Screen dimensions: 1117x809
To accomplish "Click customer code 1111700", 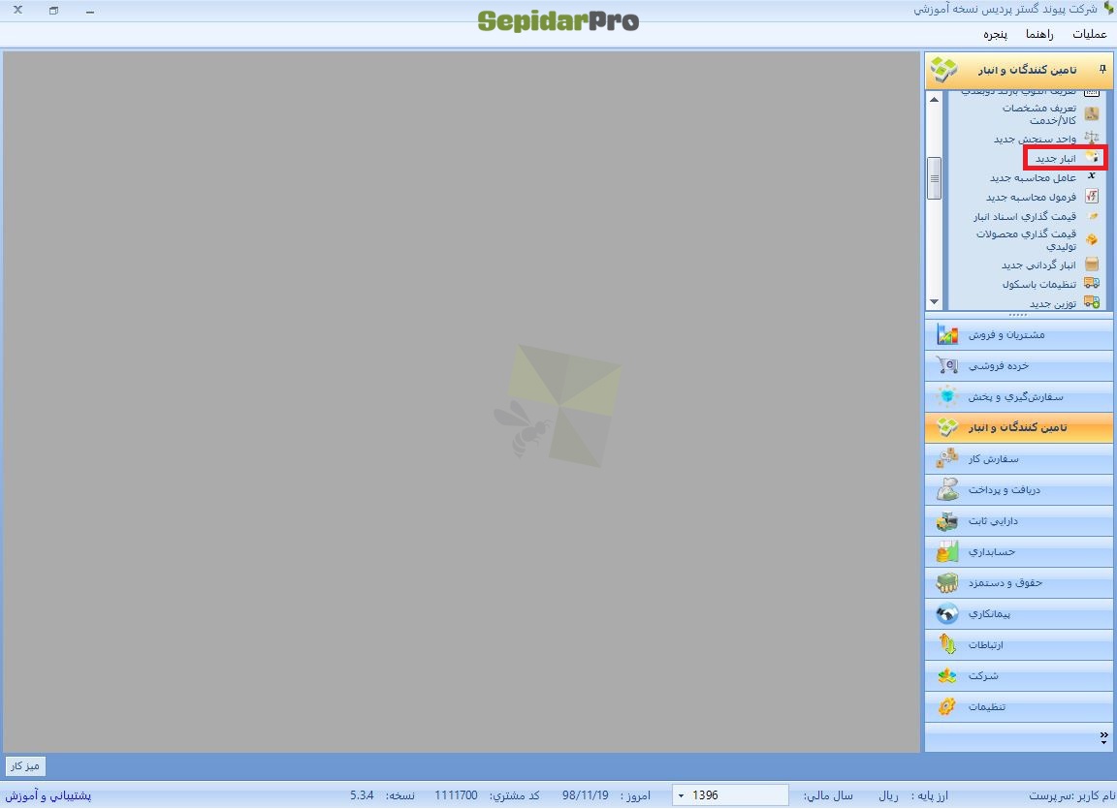I will click(x=456, y=795).
